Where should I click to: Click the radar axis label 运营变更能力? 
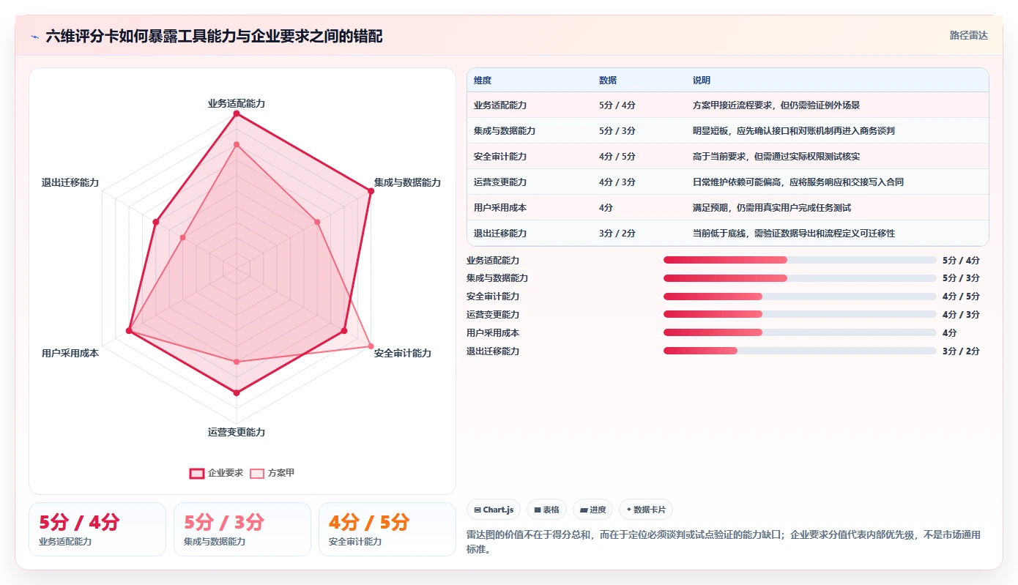(236, 432)
